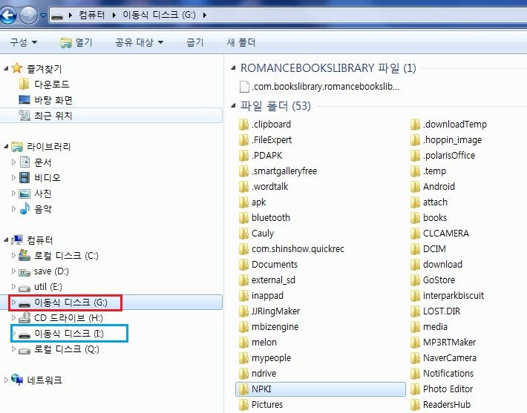Click 음악 library music note icon

(24, 209)
